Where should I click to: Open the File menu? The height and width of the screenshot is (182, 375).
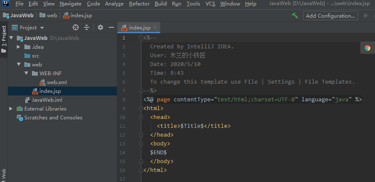[19, 4]
